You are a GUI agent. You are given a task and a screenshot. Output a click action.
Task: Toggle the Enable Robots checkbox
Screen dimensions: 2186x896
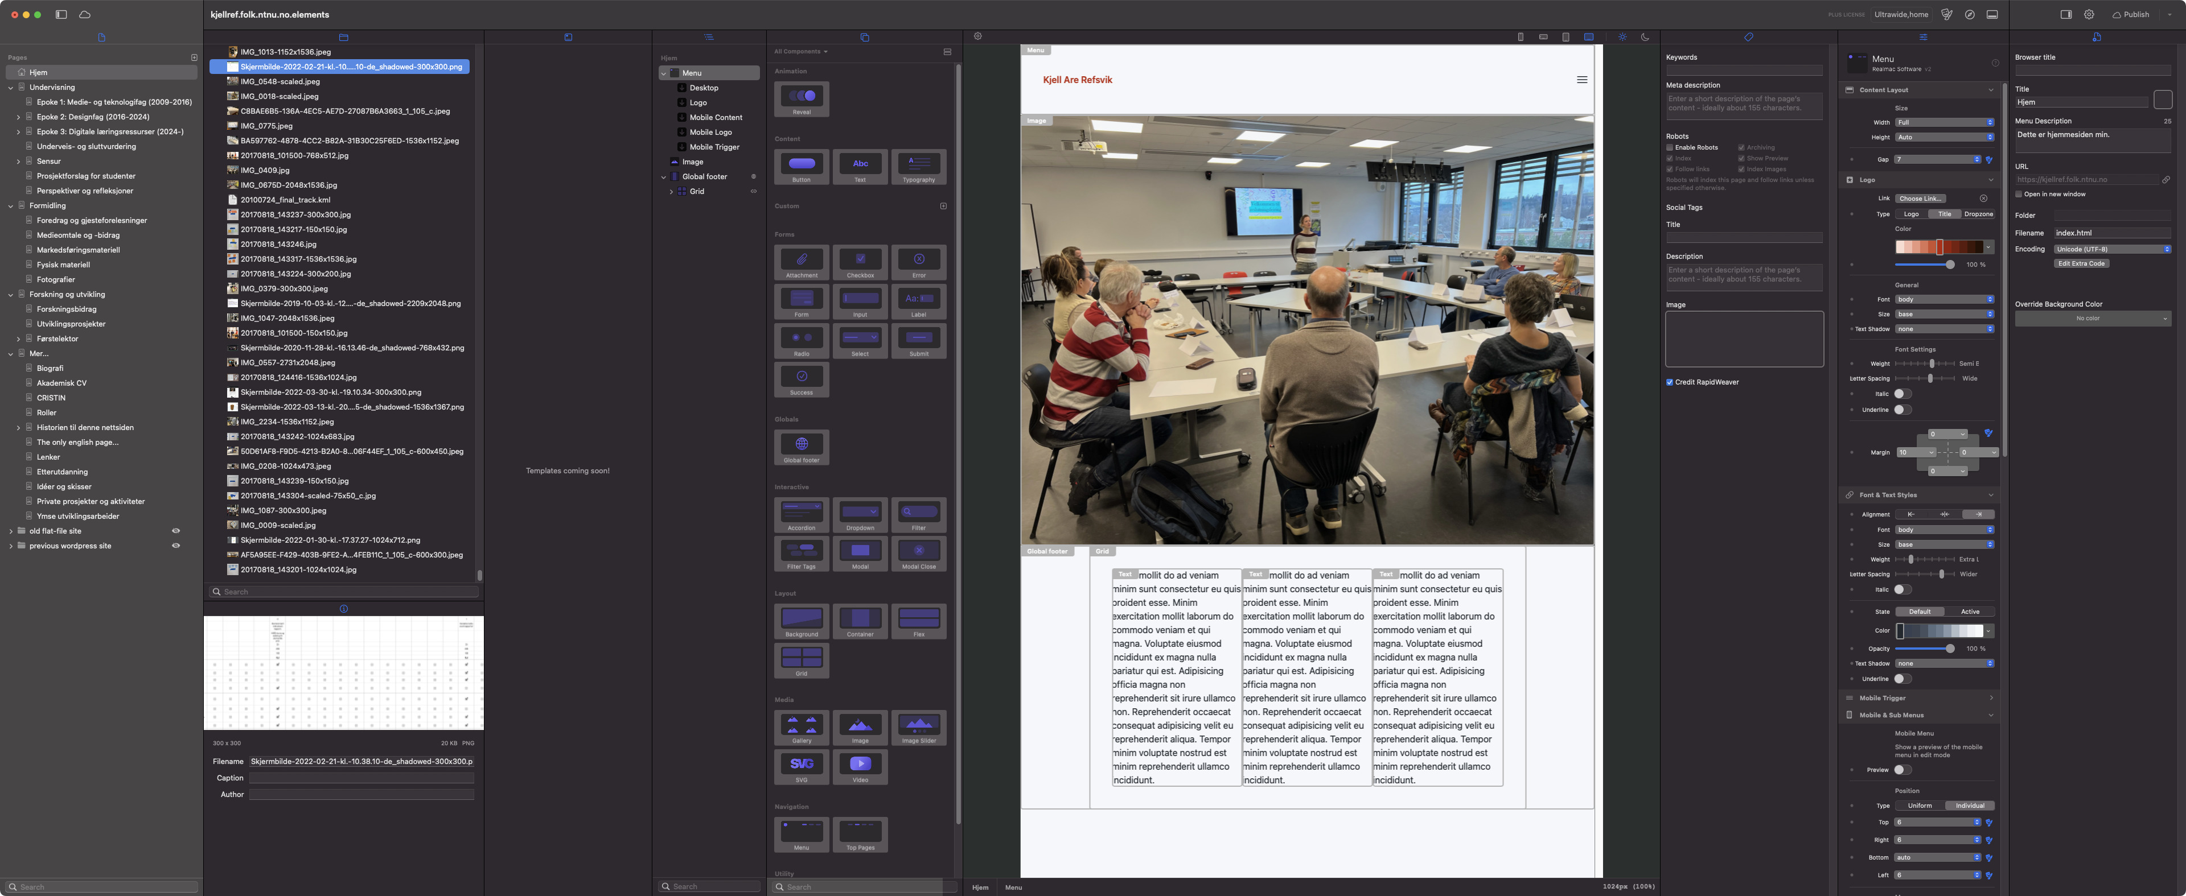[1669, 147]
